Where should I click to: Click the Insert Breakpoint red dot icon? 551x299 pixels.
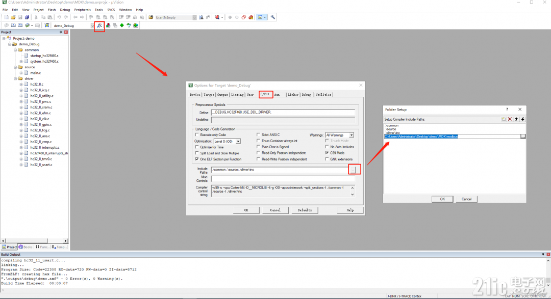point(230,17)
